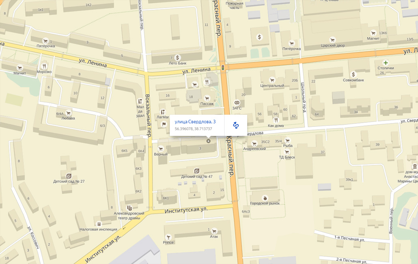Click the Детский сад № 27 icon
418x264 pixels.
click(x=69, y=176)
